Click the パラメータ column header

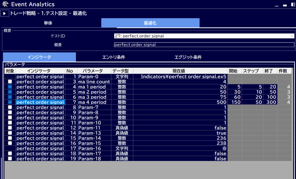94,71
